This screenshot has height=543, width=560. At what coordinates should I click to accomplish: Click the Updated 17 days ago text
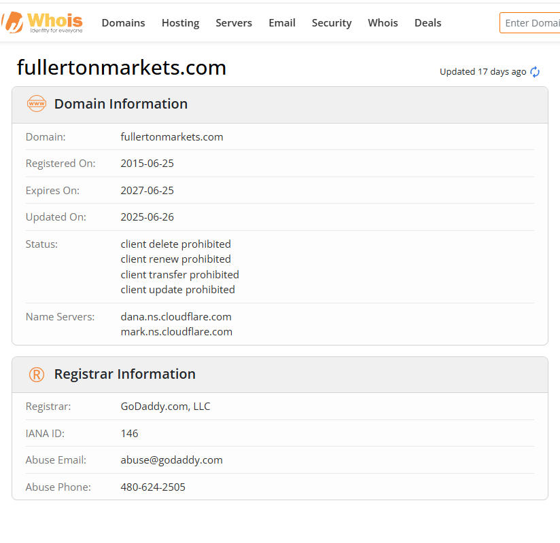tap(483, 72)
